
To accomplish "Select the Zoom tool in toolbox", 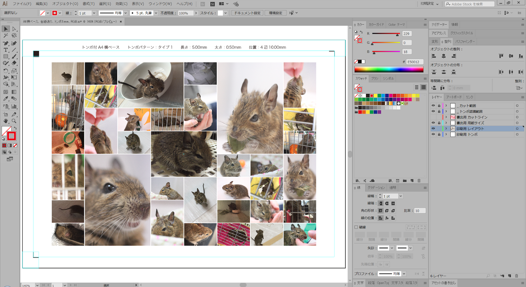I will (14, 121).
